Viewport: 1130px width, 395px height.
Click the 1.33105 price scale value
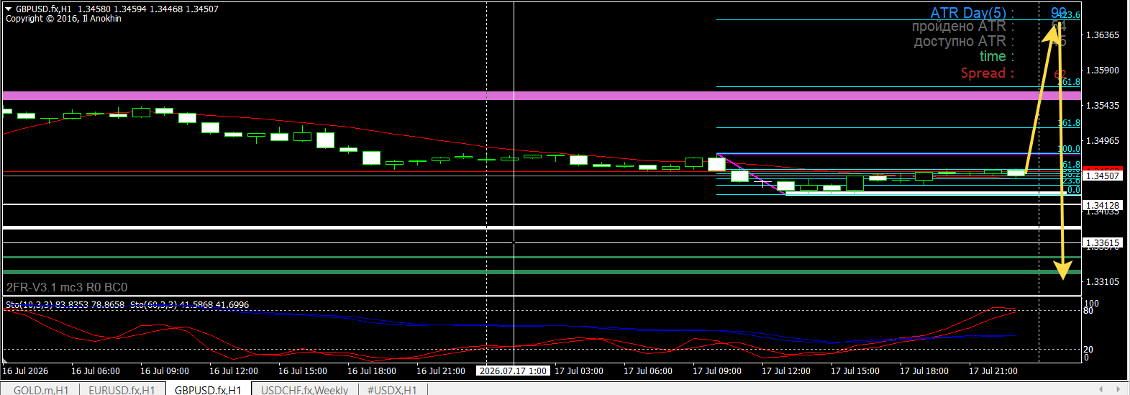point(1102,281)
